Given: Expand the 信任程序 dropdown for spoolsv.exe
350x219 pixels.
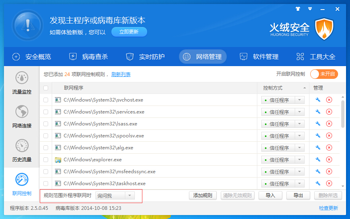Looking at the screenshot, I should [x=299, y=136].
